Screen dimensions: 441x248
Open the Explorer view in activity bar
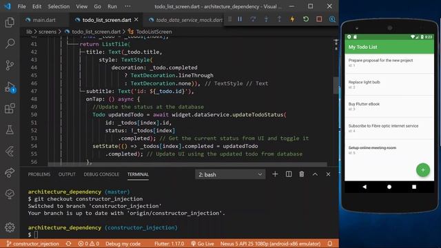[10, 22]
